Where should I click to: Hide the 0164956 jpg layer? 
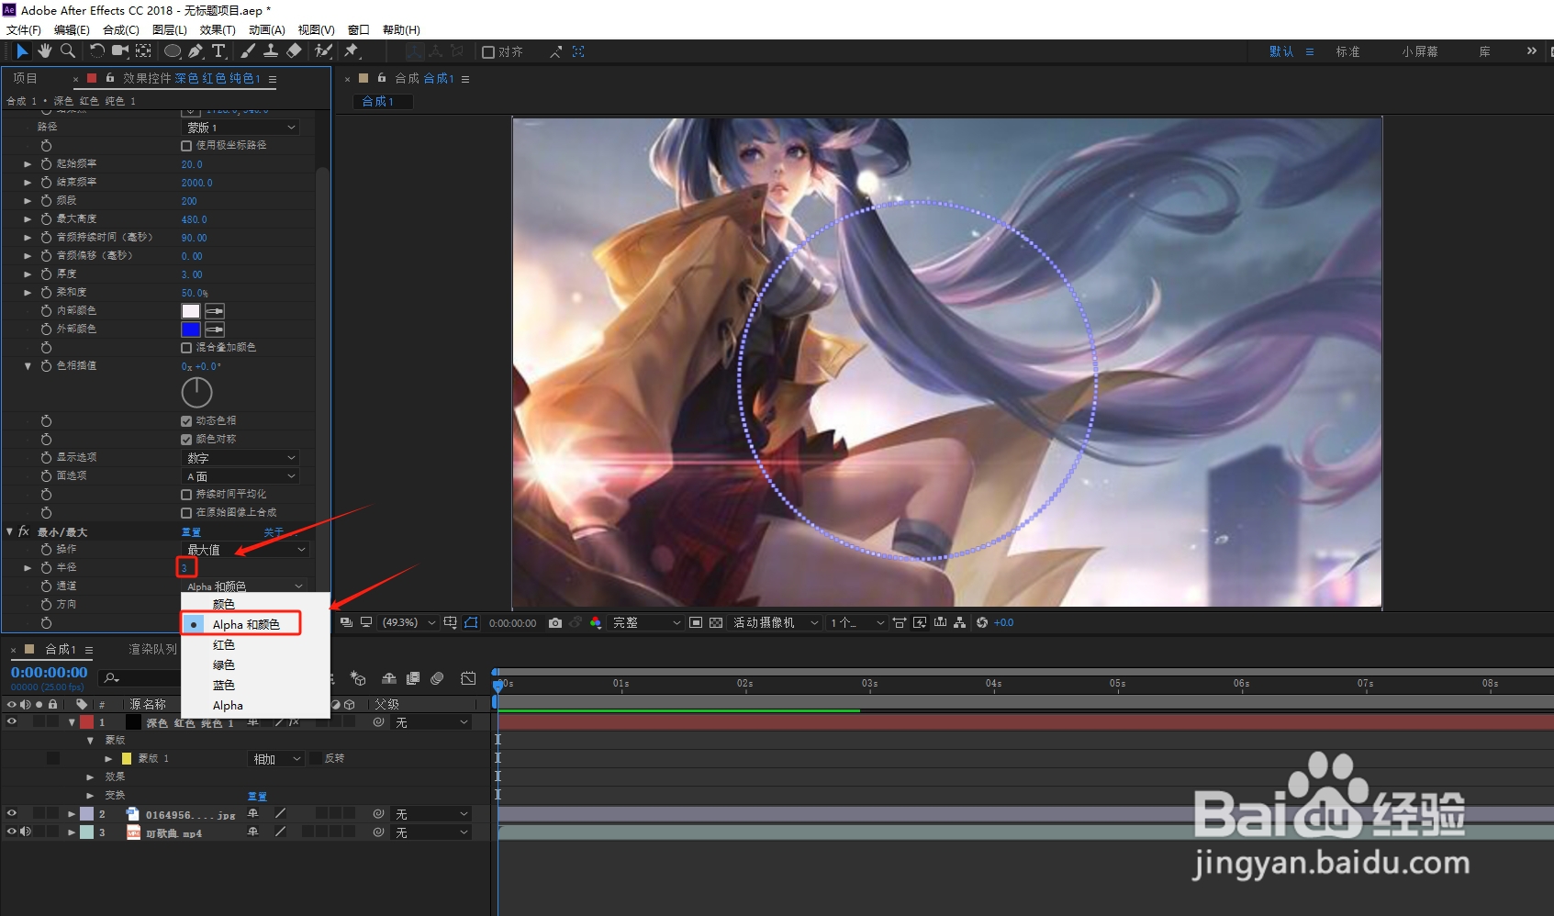coord(12,813)
